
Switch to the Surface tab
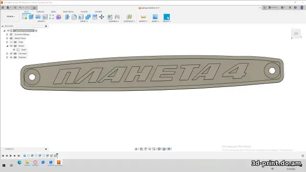pyautogui.click(x=40, y=11)
